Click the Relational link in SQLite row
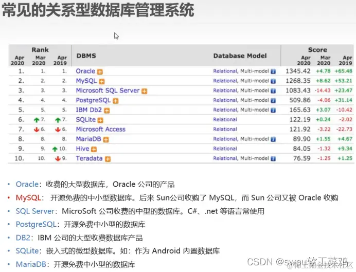Image resolution: width=356 pixels, height=272 pixels. coord(225,120)
